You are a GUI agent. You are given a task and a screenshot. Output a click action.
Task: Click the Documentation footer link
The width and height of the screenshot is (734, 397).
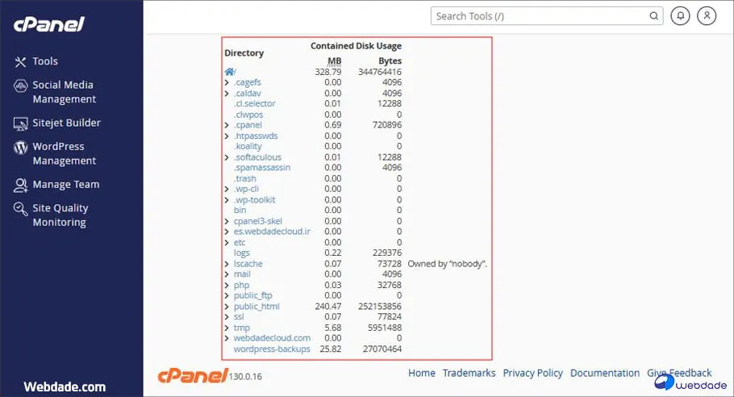(x=604, y=373)
